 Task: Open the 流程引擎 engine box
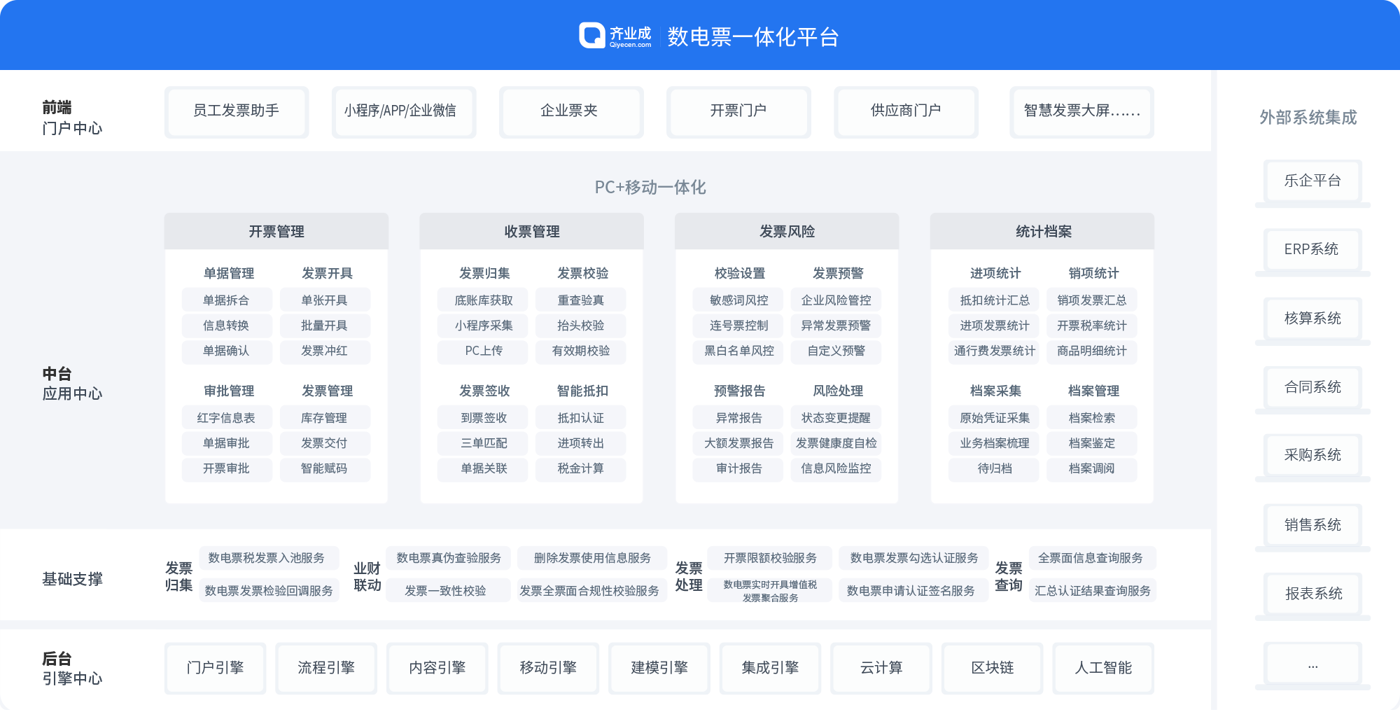(x=326, y=668)
